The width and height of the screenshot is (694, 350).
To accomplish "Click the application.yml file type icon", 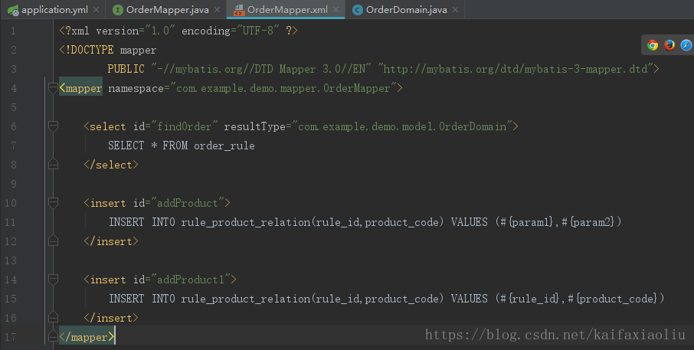I will [x=13, y=10].
